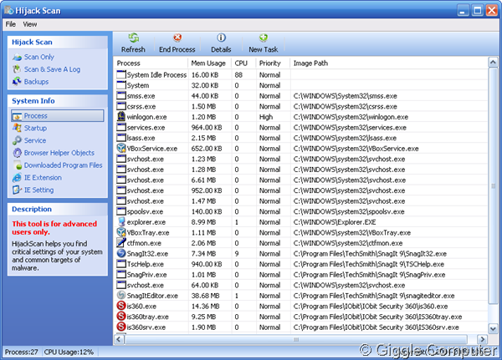
Task: Open the Startup section link
Action: 35,128
